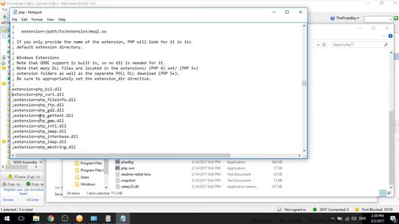Click Notepad horizontal scrollbar left arrow
This screenshot has height=224, width=399.
pos(13,156)
